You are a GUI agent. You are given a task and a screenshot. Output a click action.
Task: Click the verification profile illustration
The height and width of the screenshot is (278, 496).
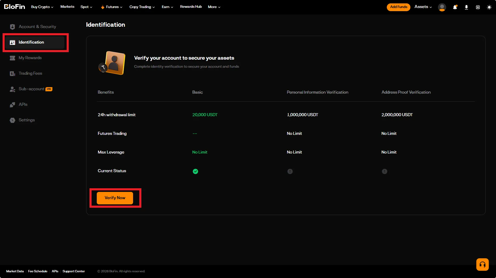[112, 63]
